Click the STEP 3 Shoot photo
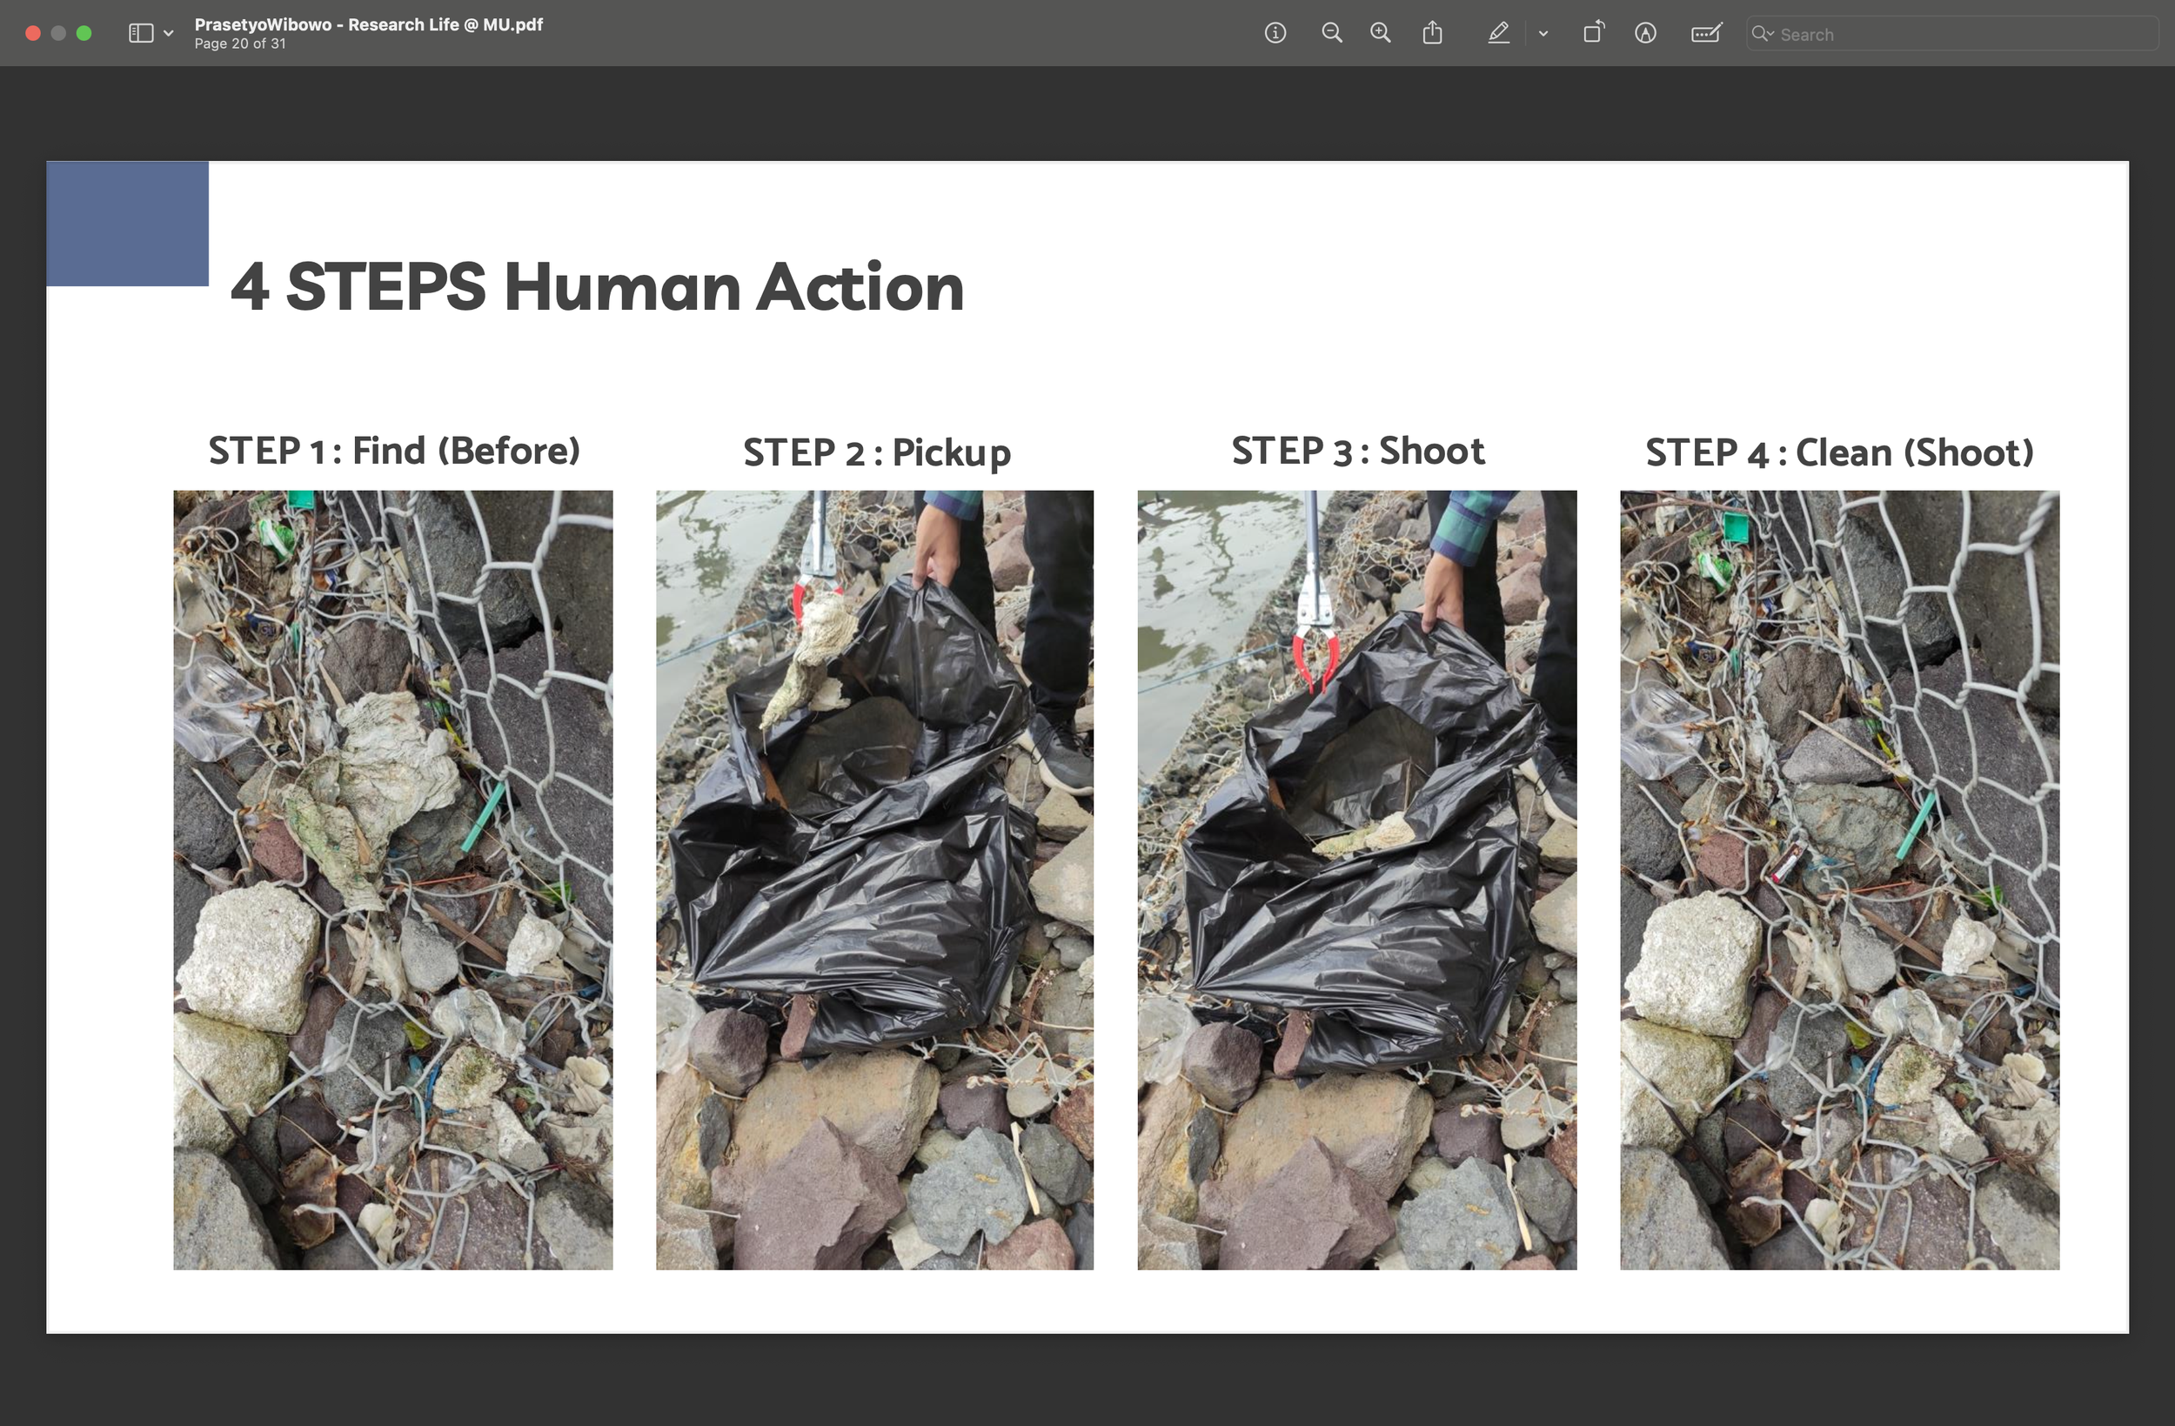Viewport: 2175px width, 1426px height. pyautogui.click(x=1356, y=880)
